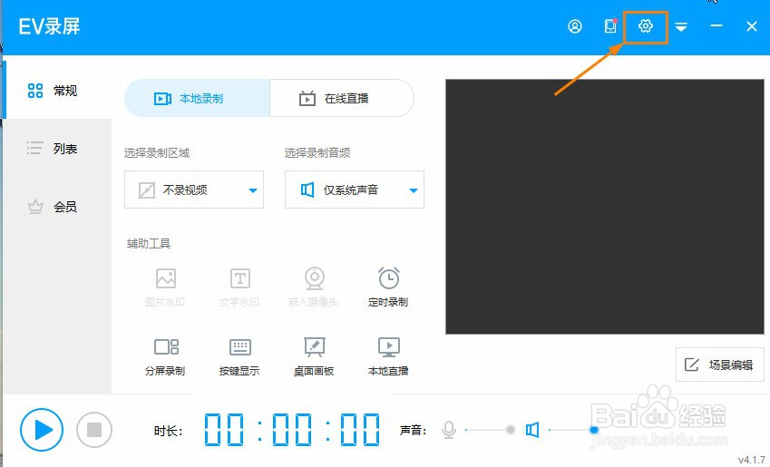Adjust the microphone volume slider
Screen dimensions: 770x467
[x=490, y=430]
